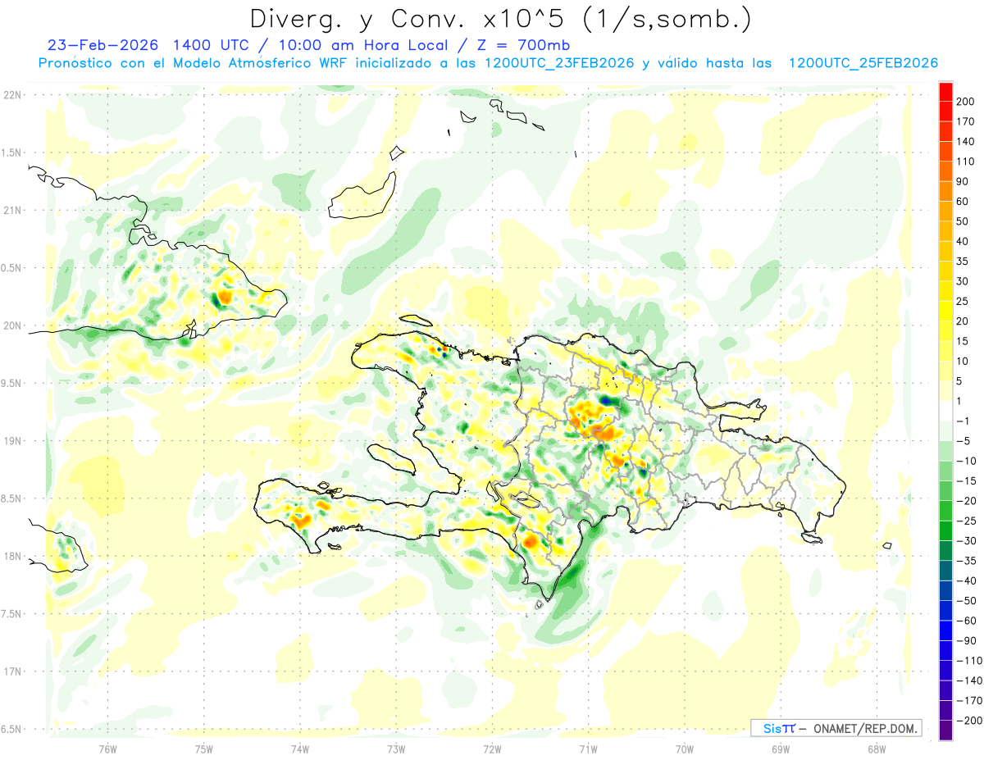
Task: Select the dark purple swatch below -200
Action: [x=945, y=730]
